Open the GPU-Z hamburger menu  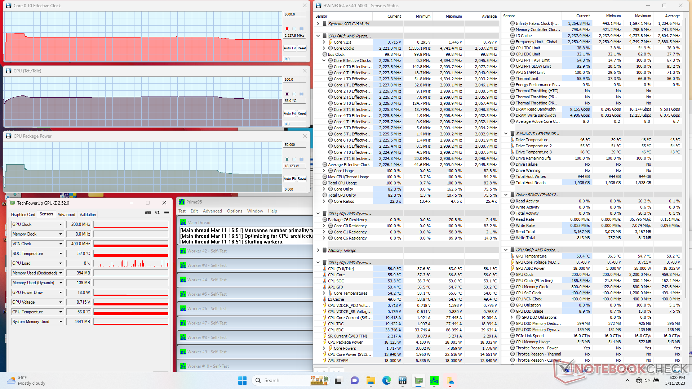click(167, 213)
